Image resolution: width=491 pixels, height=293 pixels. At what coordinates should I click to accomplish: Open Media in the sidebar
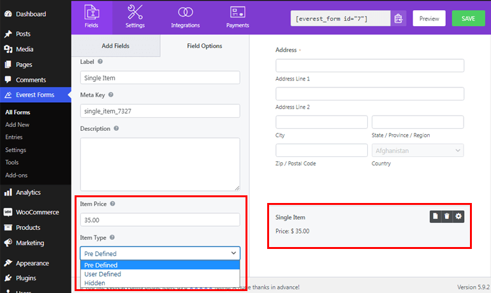(x=24, y=49)
